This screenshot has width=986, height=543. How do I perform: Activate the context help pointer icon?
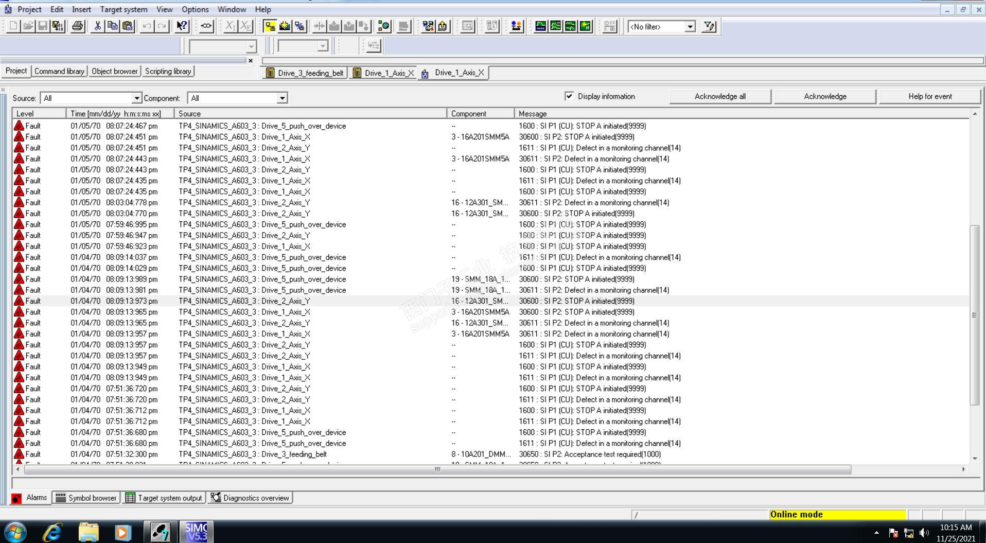coord(182,26)
